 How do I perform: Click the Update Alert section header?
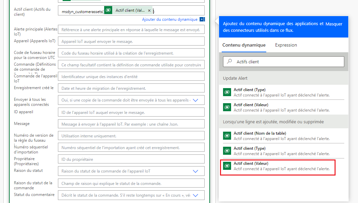pos(284,78)
